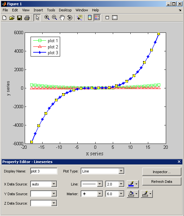Click the -6000 y-axis tick label

click(x=18, y=144)
